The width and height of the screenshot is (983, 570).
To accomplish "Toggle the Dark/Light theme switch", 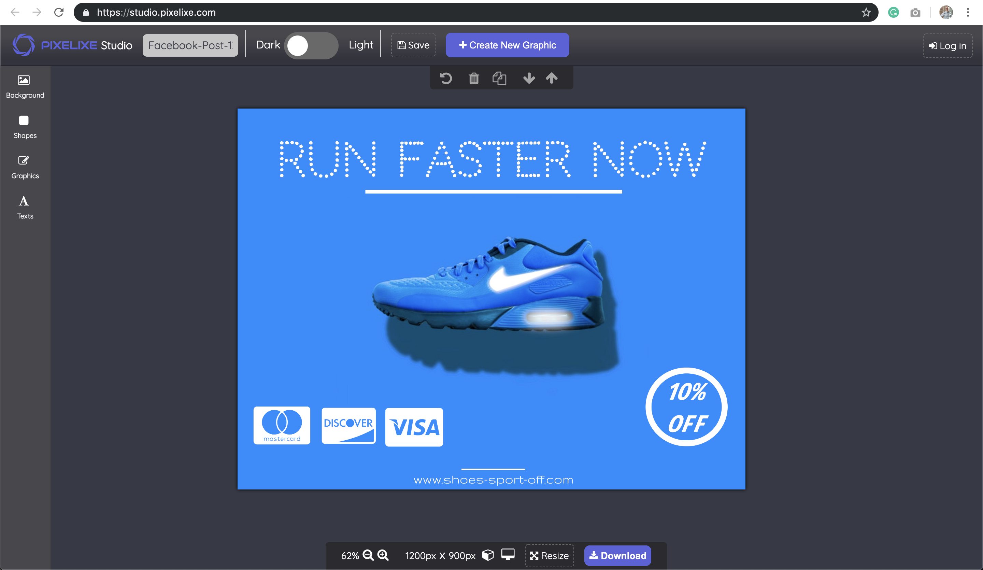I will tap(311, 46).
